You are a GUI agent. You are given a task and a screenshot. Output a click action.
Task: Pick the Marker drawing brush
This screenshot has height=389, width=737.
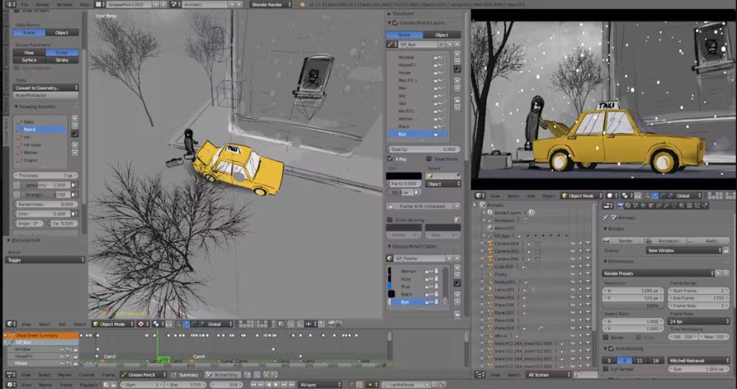tap(41, 152)
